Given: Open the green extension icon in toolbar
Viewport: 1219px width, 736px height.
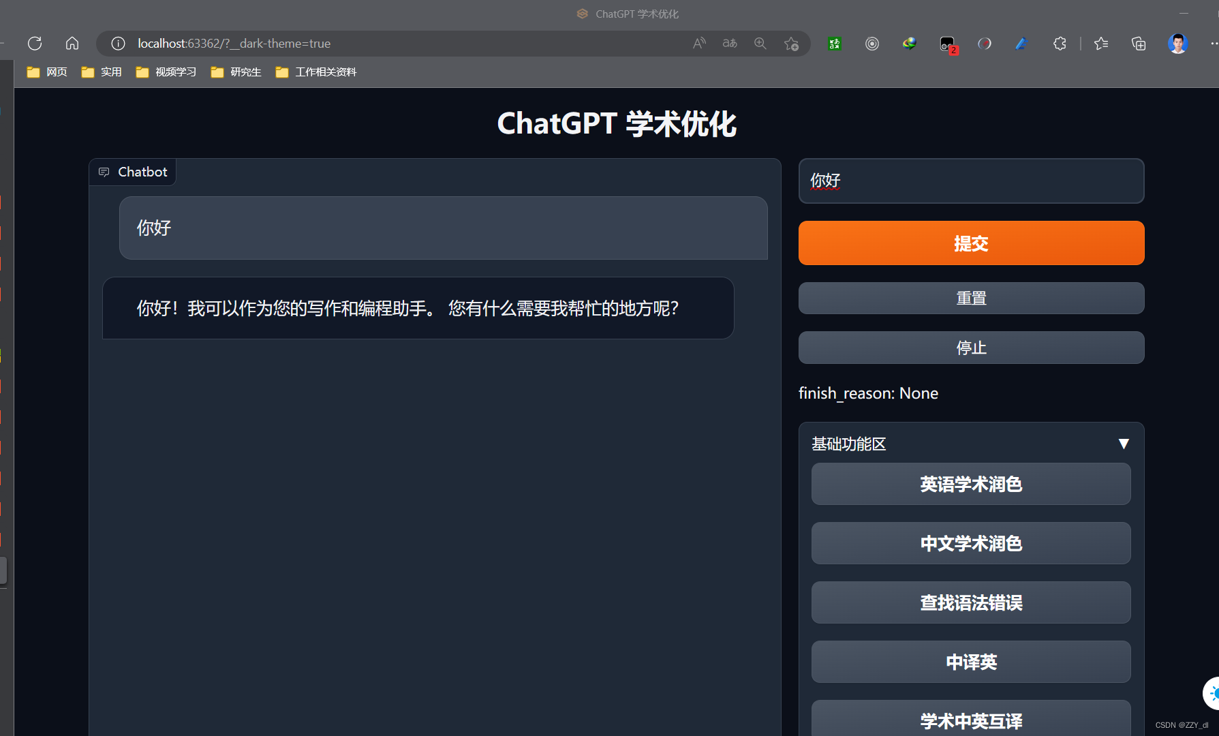Looking at the screenshot, I should [835, 44].
